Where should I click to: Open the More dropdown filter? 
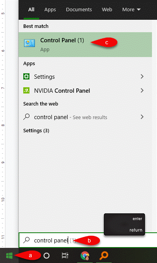point(131,10)
